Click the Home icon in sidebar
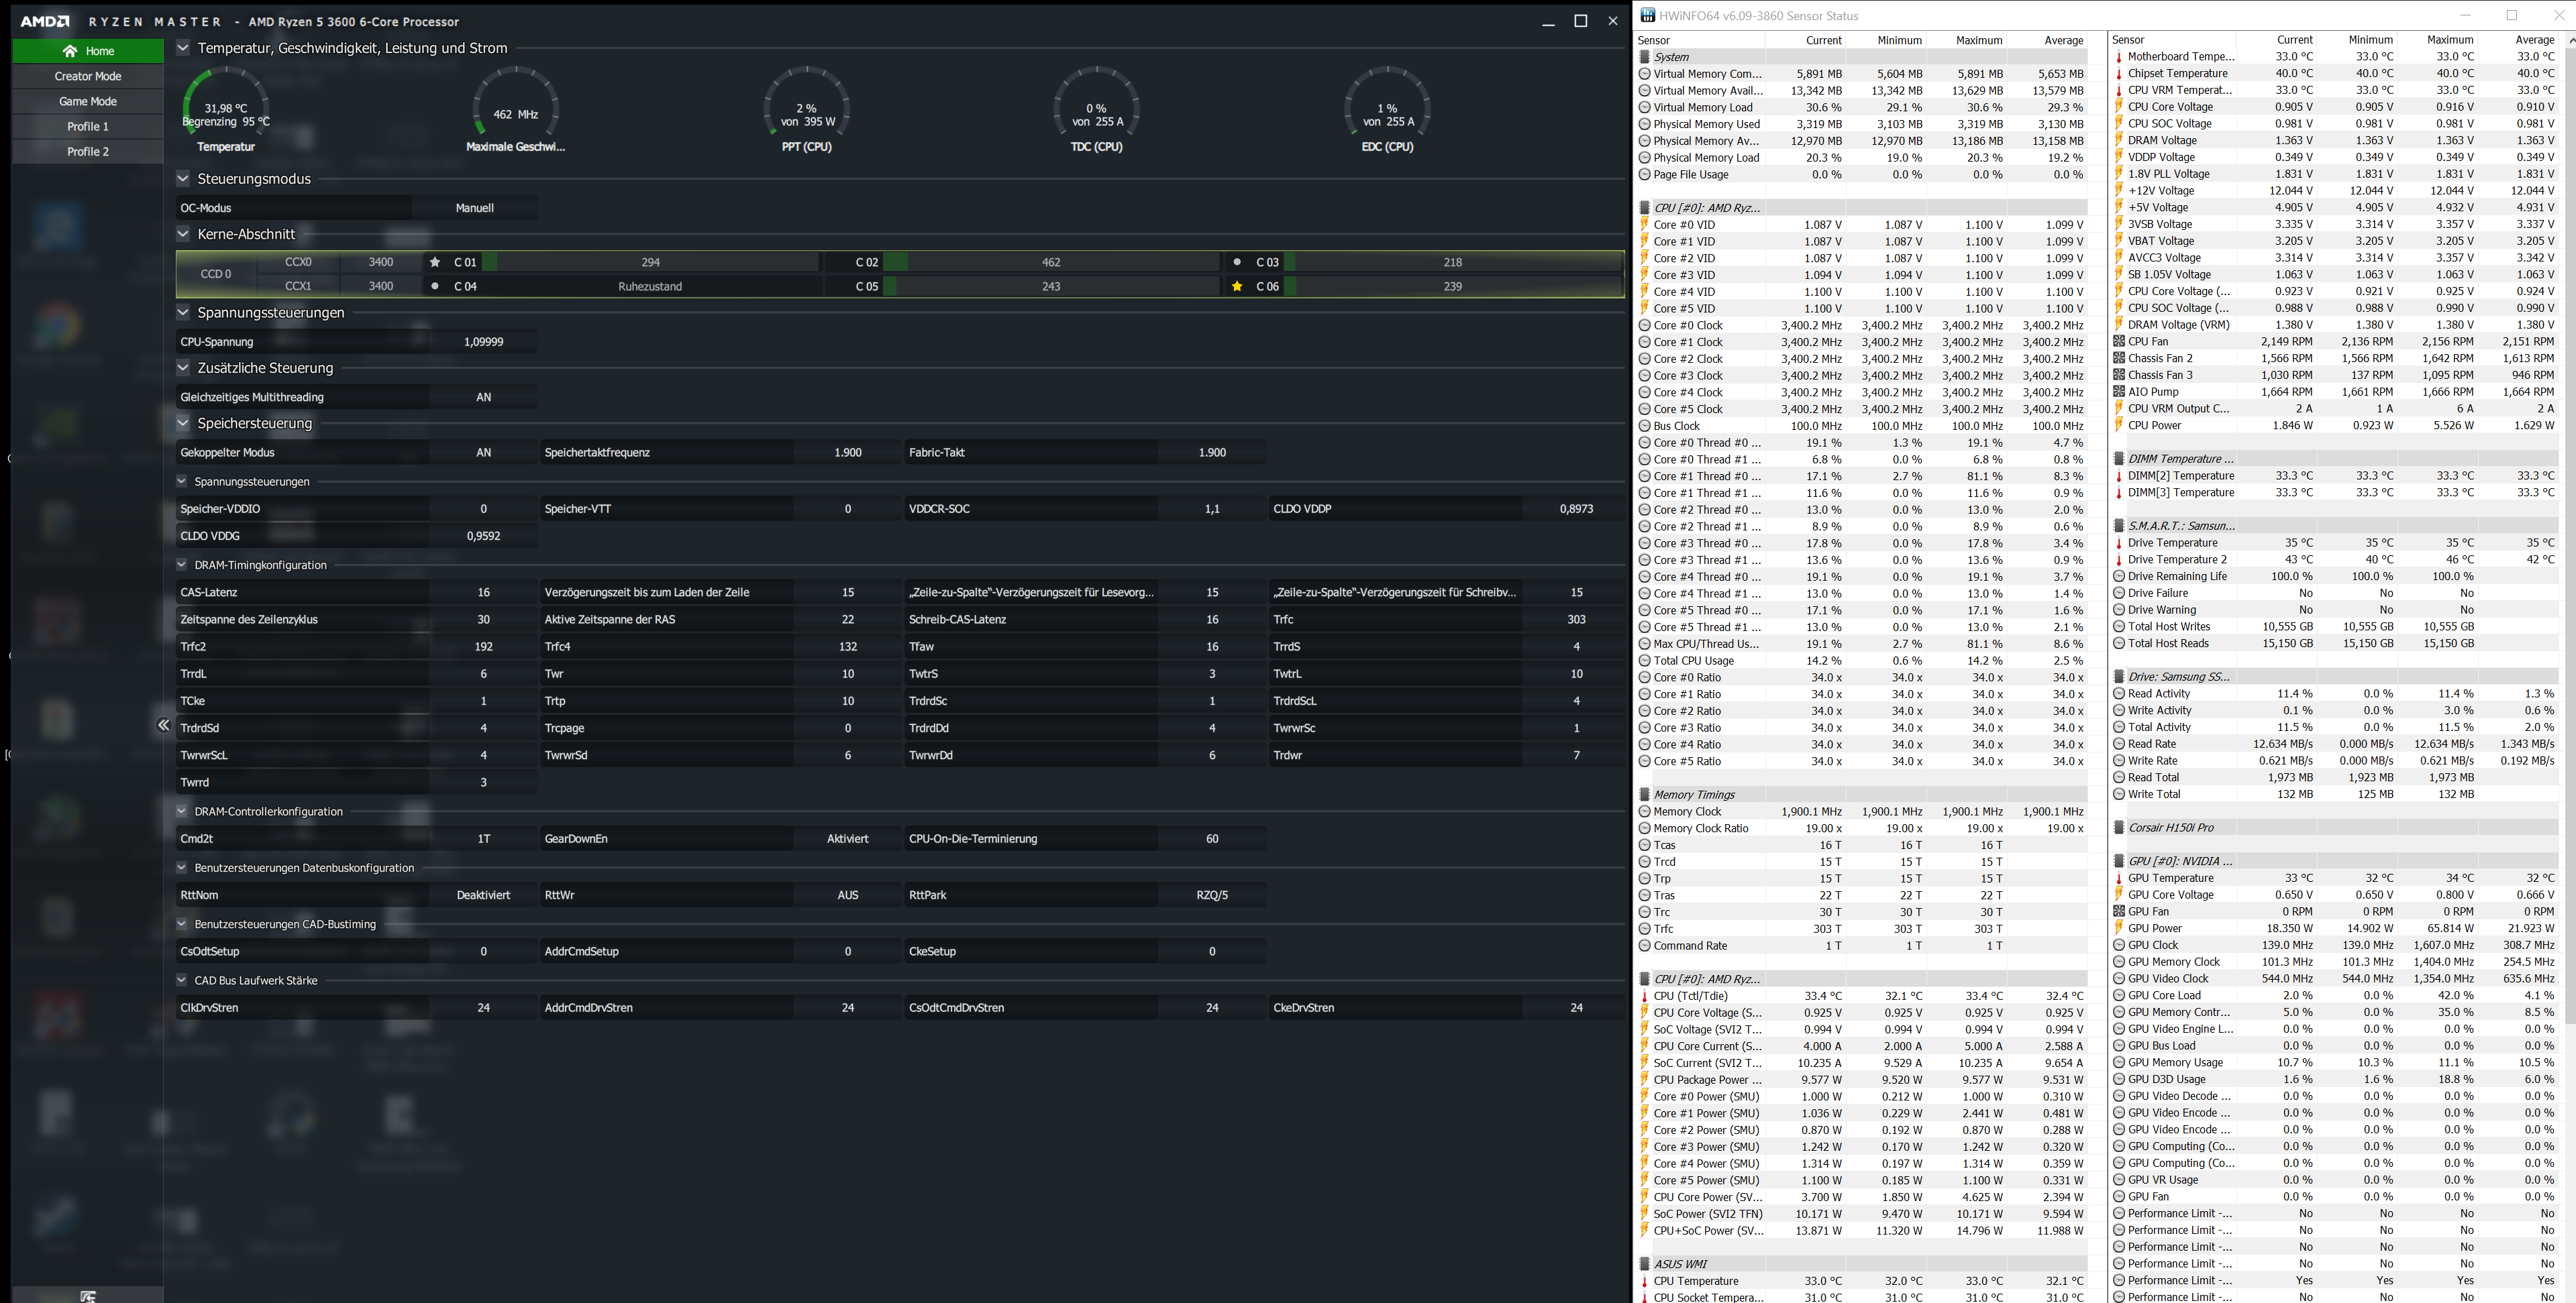Screen dimensions: 2576x1303 coord(70,51)
